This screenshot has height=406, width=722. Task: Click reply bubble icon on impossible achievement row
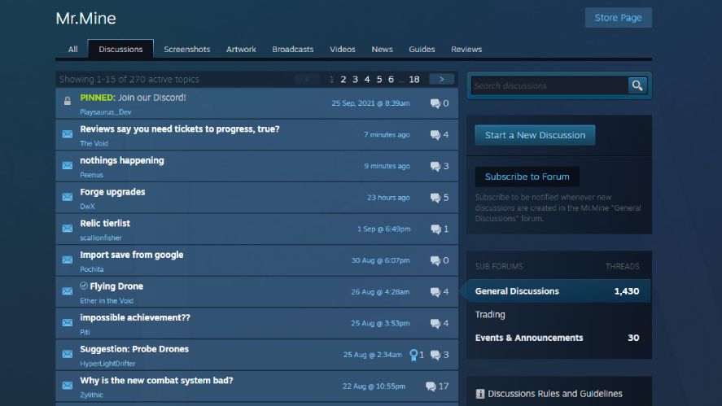coord(435,324)
